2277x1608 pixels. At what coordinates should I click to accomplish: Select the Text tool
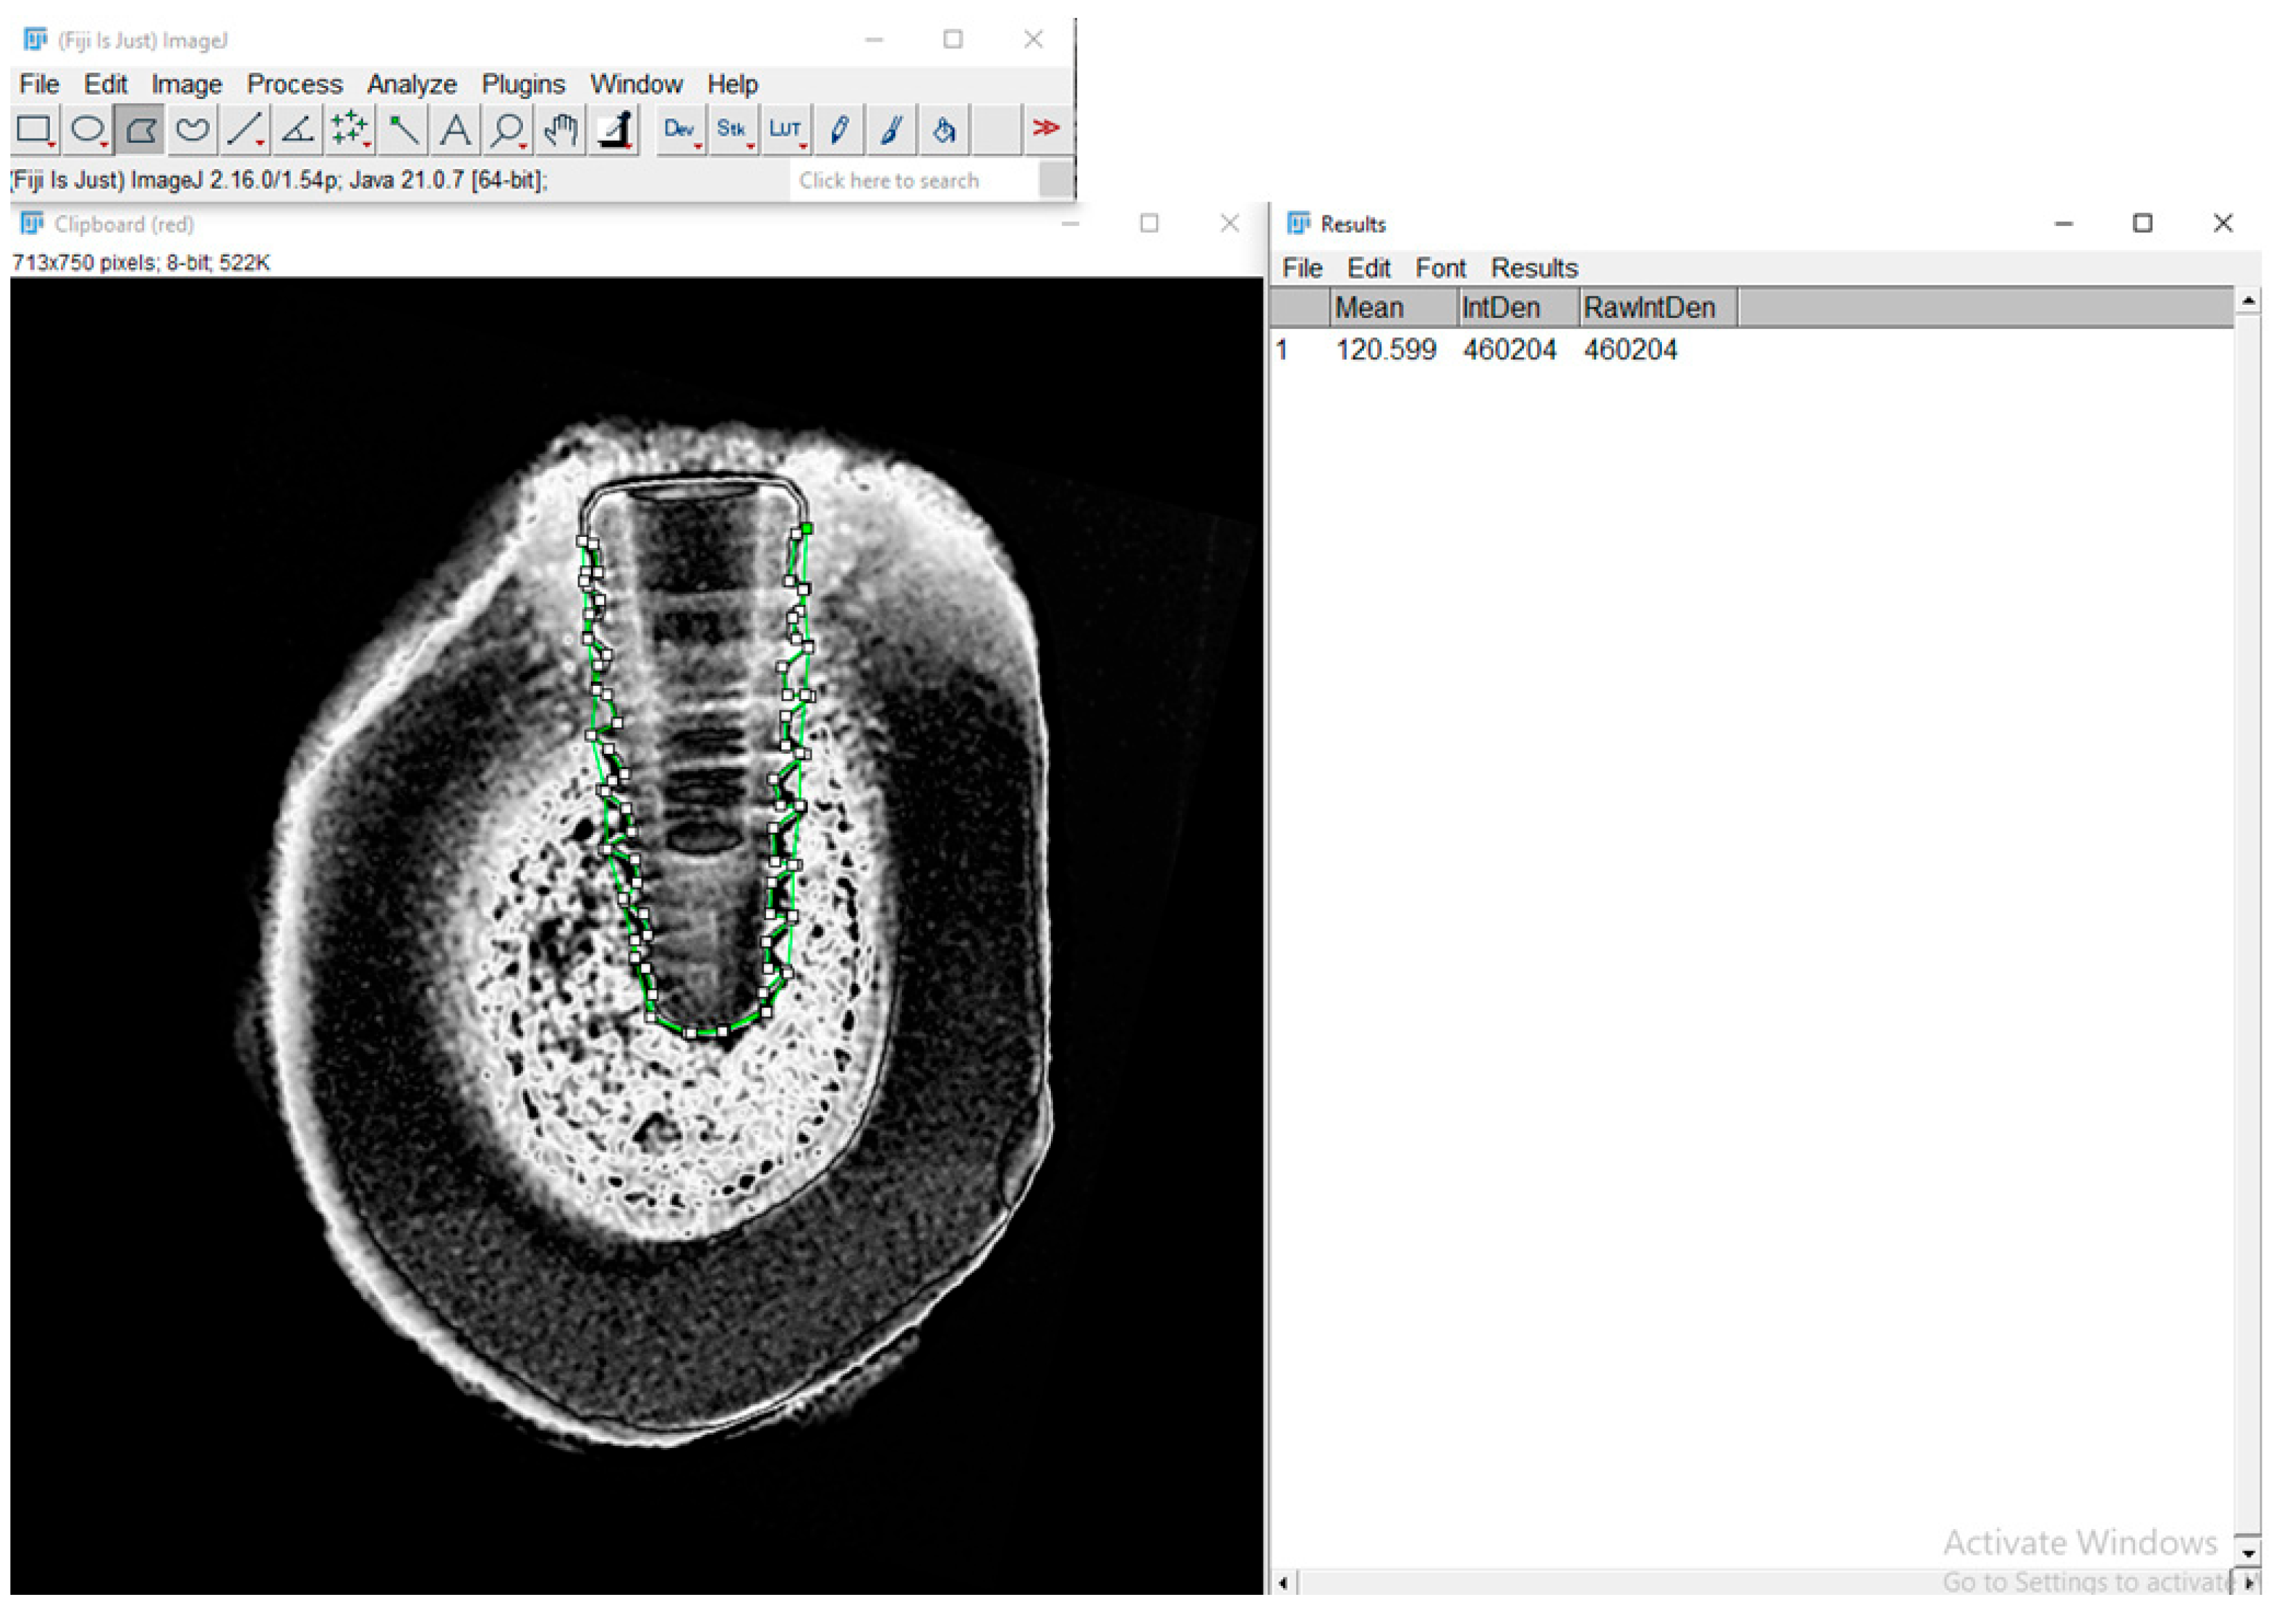(455, 129)
